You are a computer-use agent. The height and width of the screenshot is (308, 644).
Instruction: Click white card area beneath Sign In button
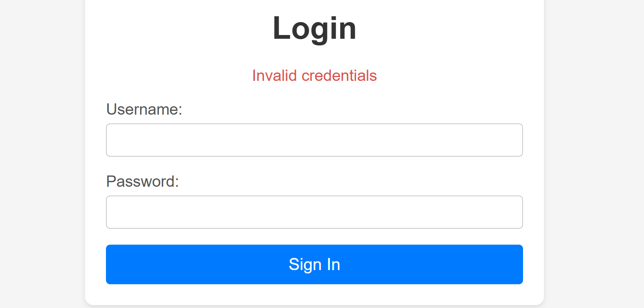[x=314, y=294]
